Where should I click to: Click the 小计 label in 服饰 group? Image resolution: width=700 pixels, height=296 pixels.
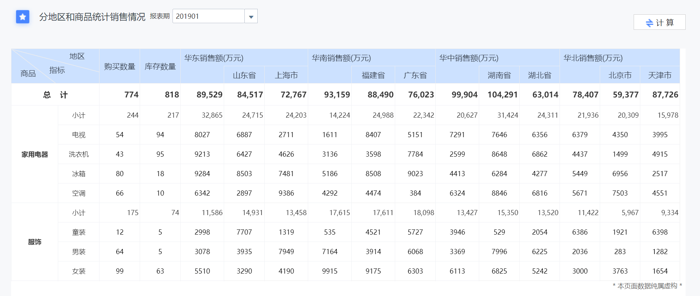[79, 213]
